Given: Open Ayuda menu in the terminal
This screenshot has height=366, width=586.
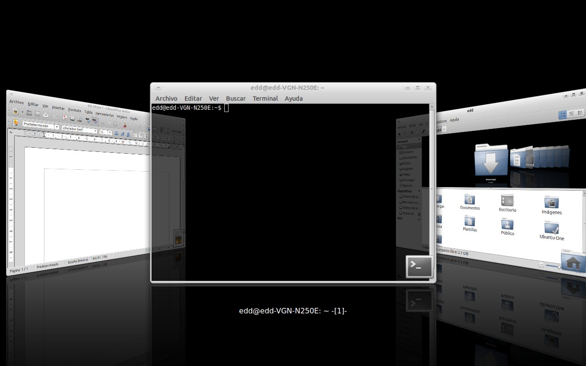Looking at the screenshot, I should pos(293,98).
